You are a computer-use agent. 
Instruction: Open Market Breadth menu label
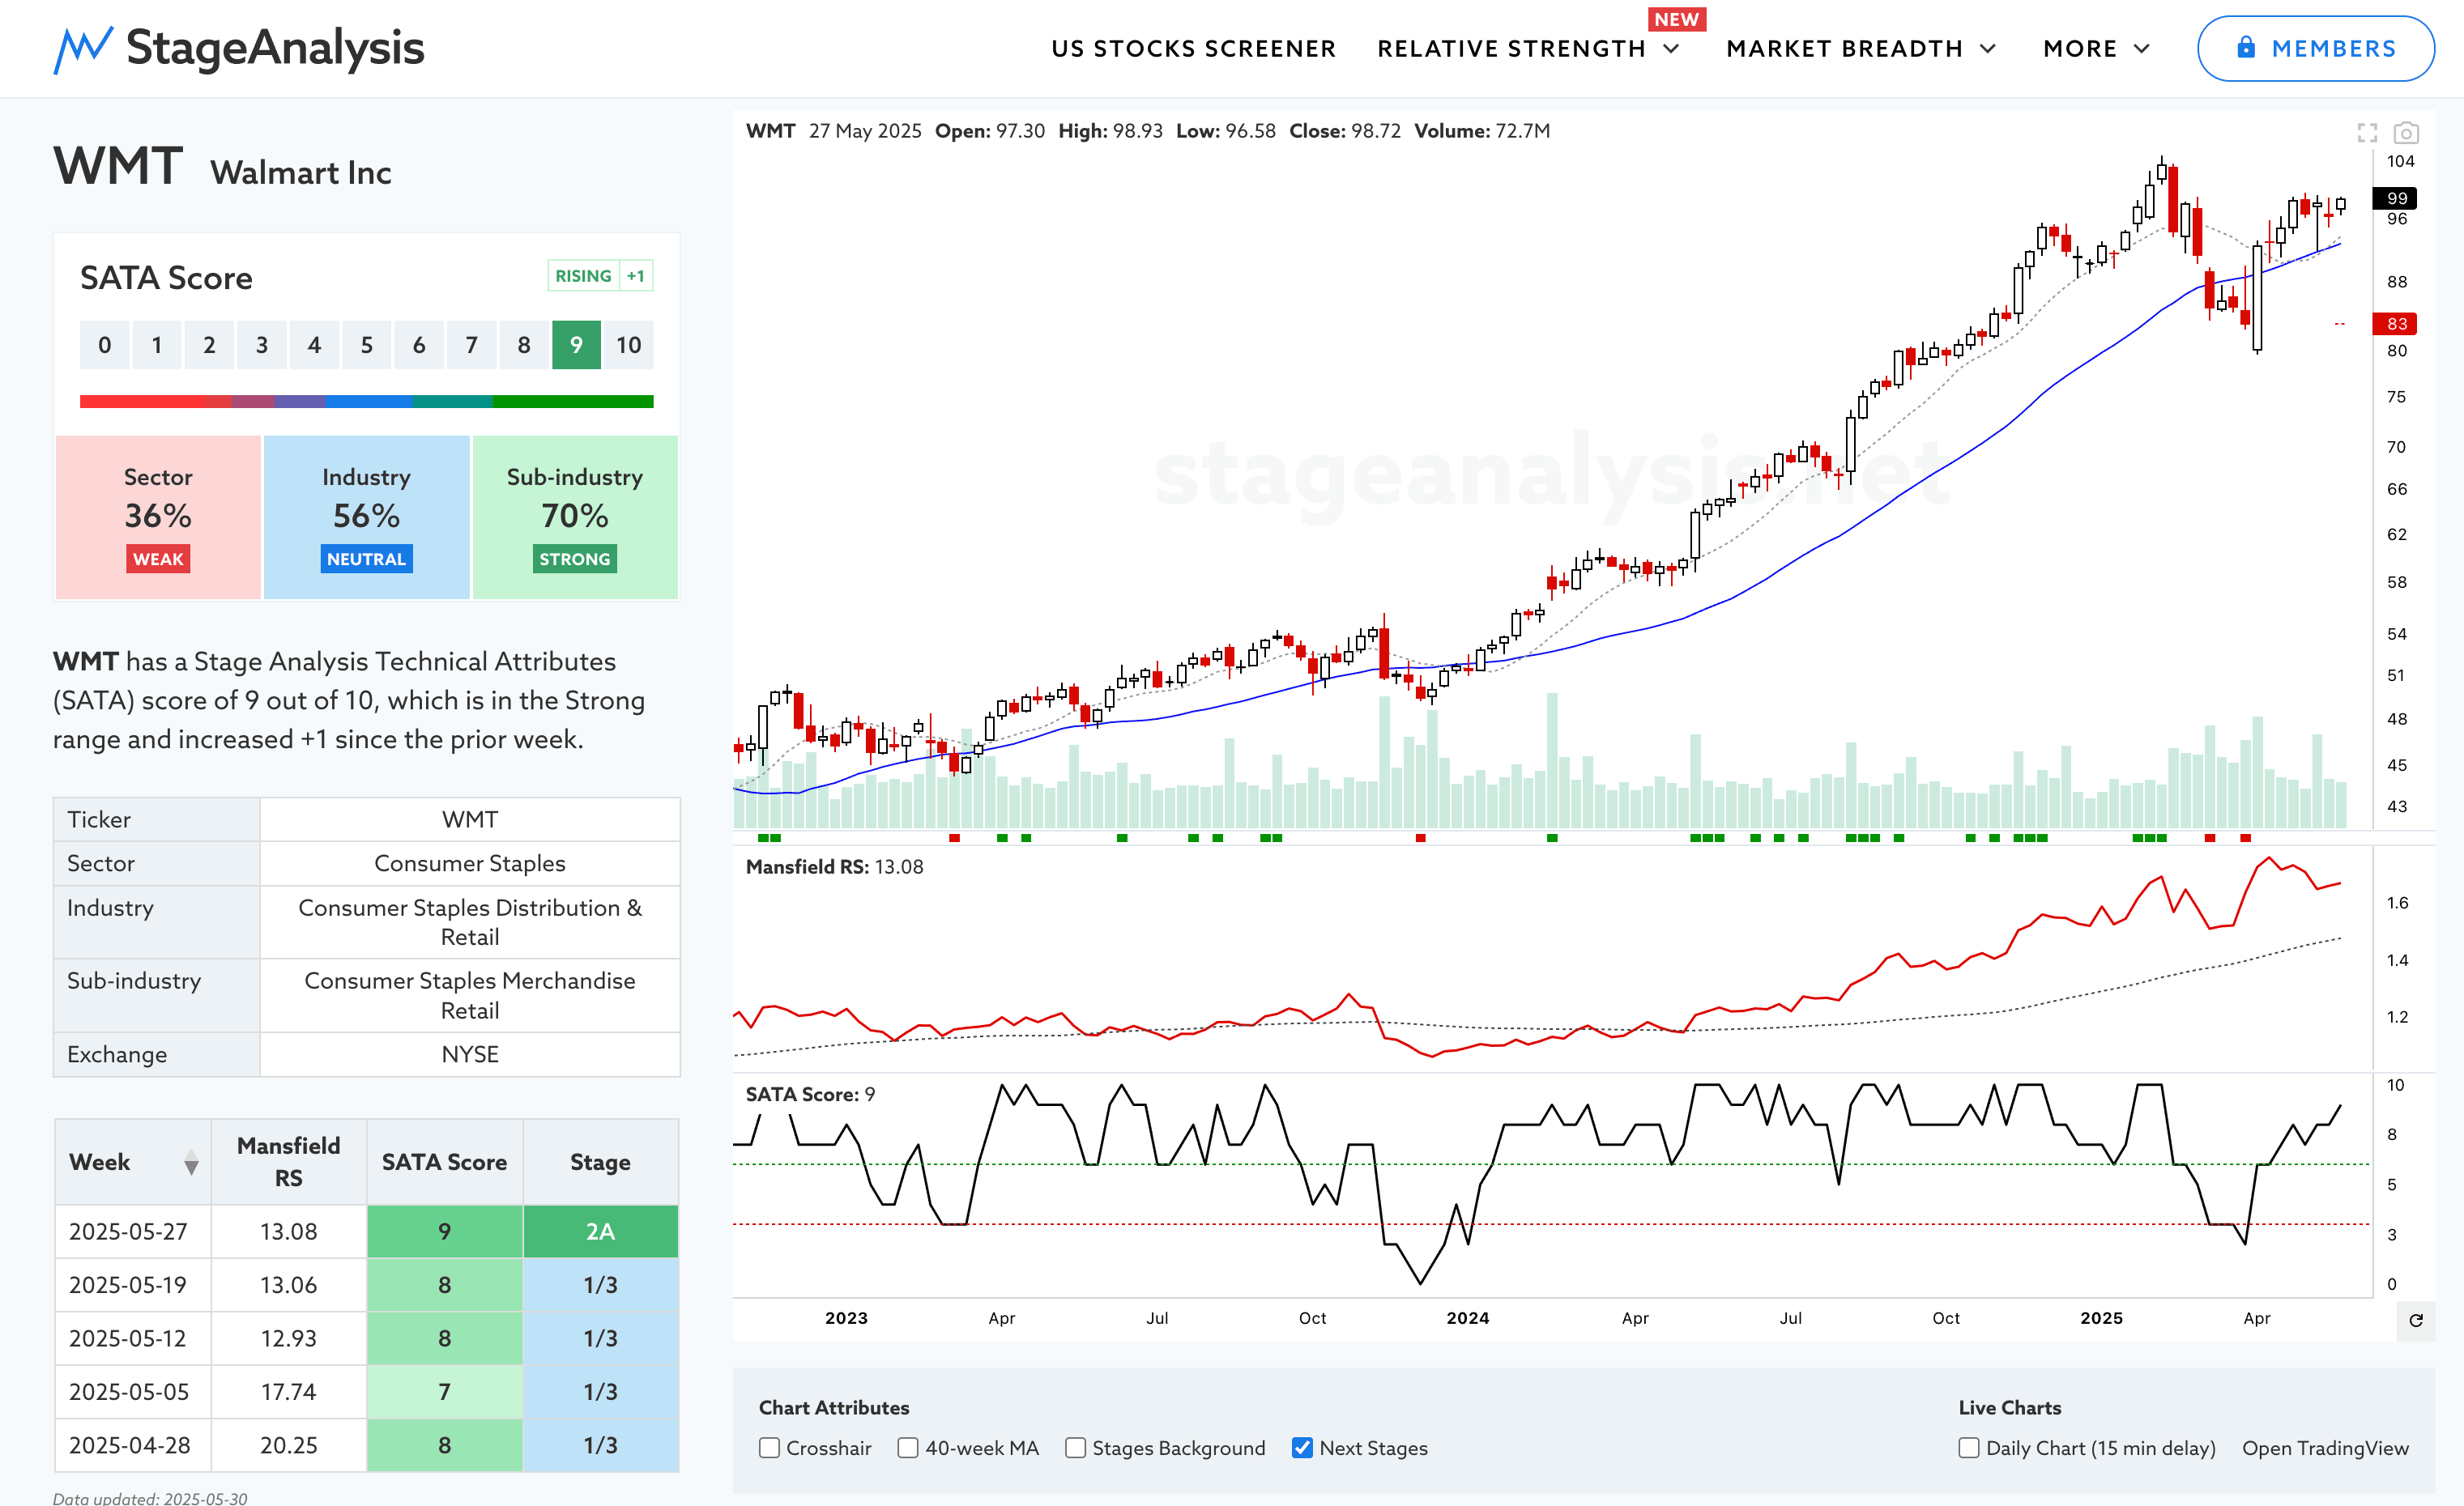click(x=1844, y=49)
